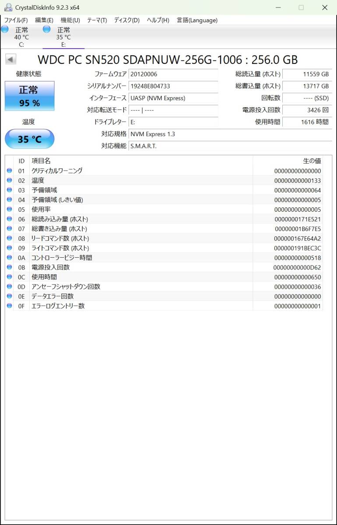Select the C: drive status orb
Screen dimensions: 337x525
[4, 29]
